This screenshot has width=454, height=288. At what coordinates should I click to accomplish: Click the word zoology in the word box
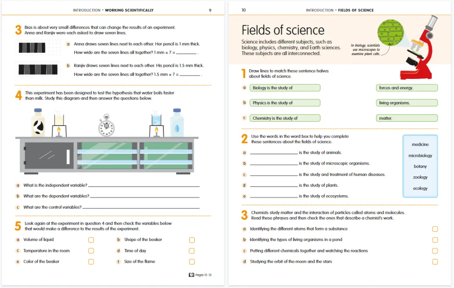(x=420, y=177)
